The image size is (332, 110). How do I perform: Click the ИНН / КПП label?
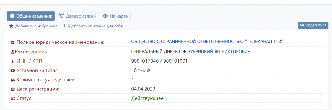[x=30, y=61]
